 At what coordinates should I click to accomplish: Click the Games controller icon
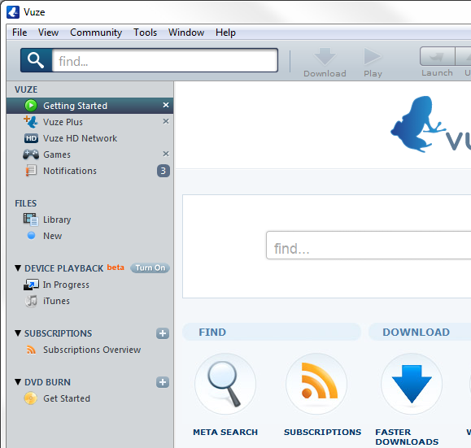pos(31,154)
